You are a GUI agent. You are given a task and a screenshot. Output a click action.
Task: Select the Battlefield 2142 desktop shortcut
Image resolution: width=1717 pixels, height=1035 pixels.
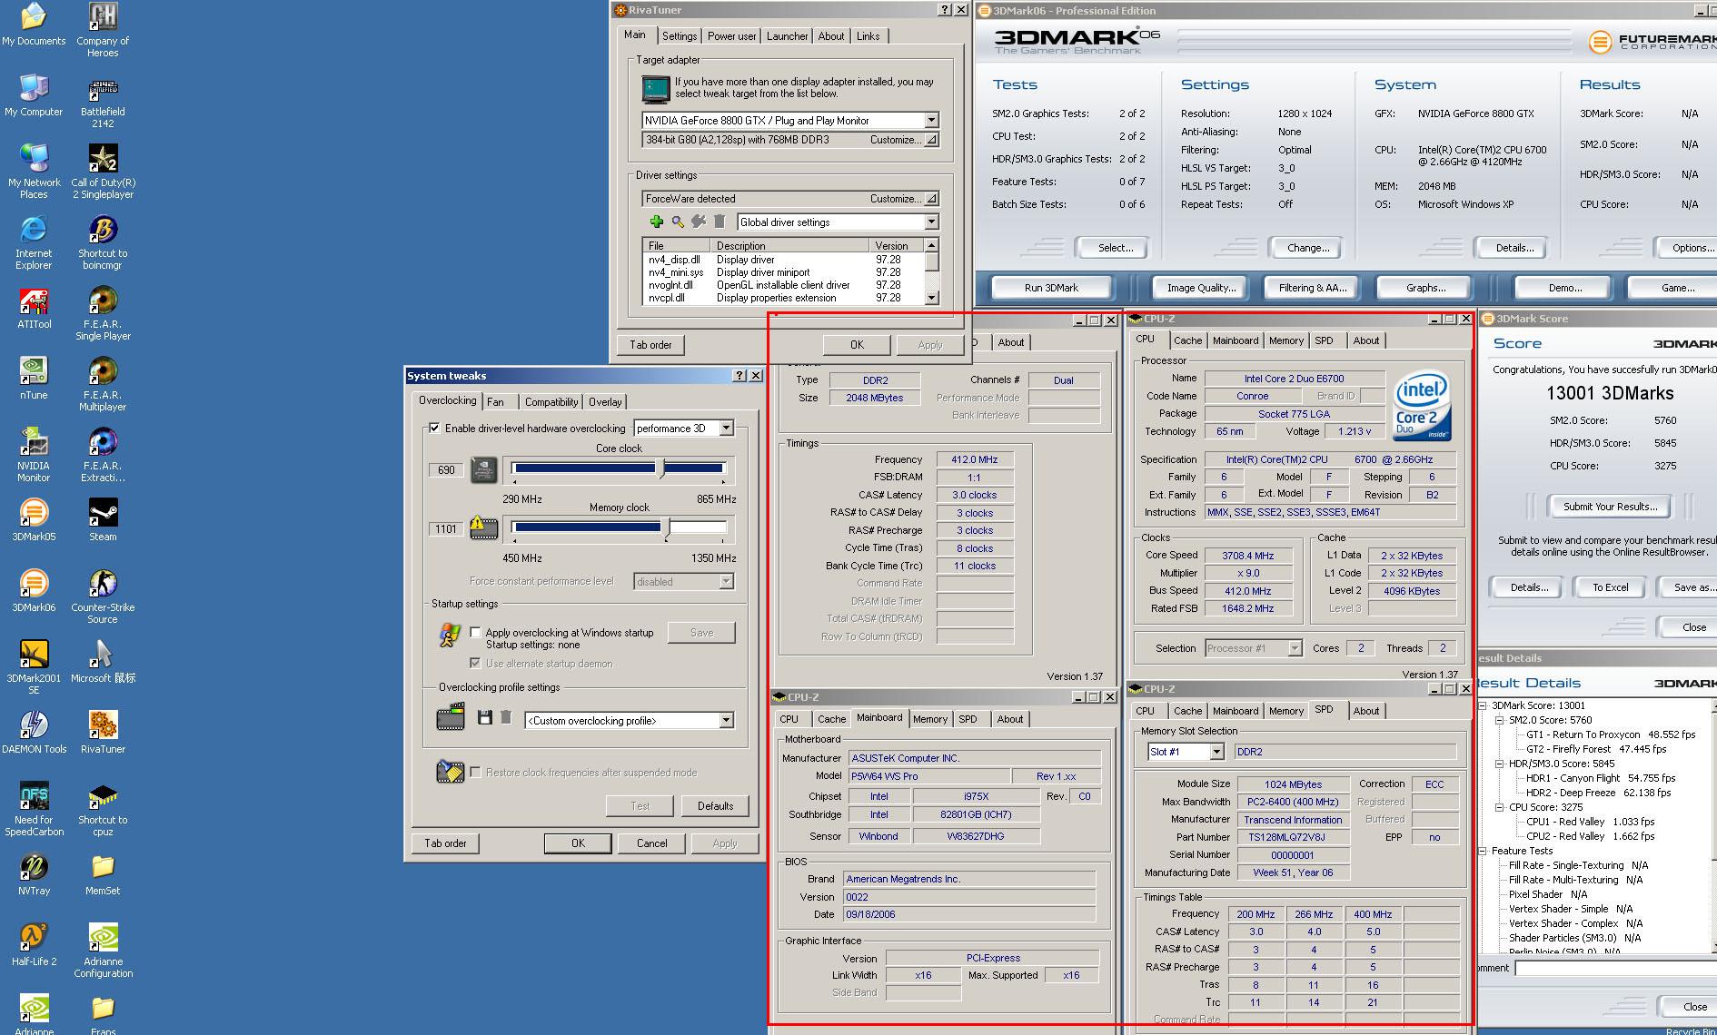(103, 101)
